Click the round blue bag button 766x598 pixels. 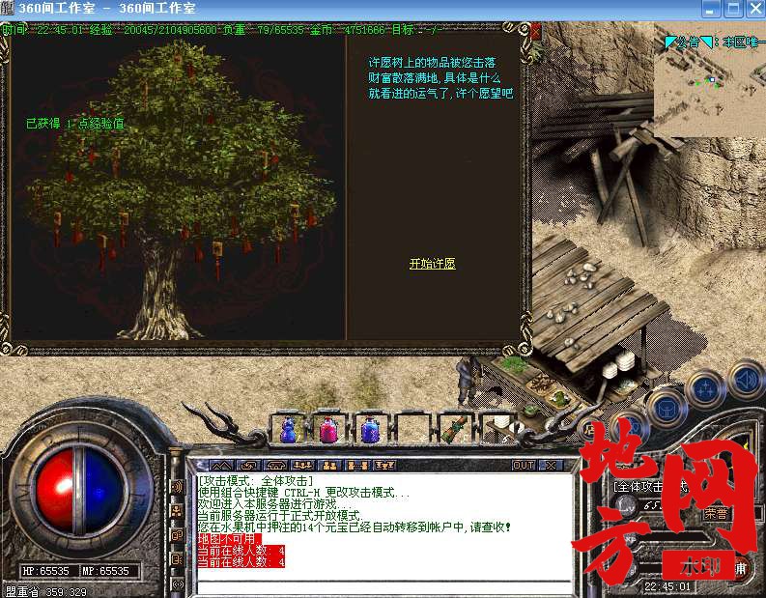pos(665,408)
